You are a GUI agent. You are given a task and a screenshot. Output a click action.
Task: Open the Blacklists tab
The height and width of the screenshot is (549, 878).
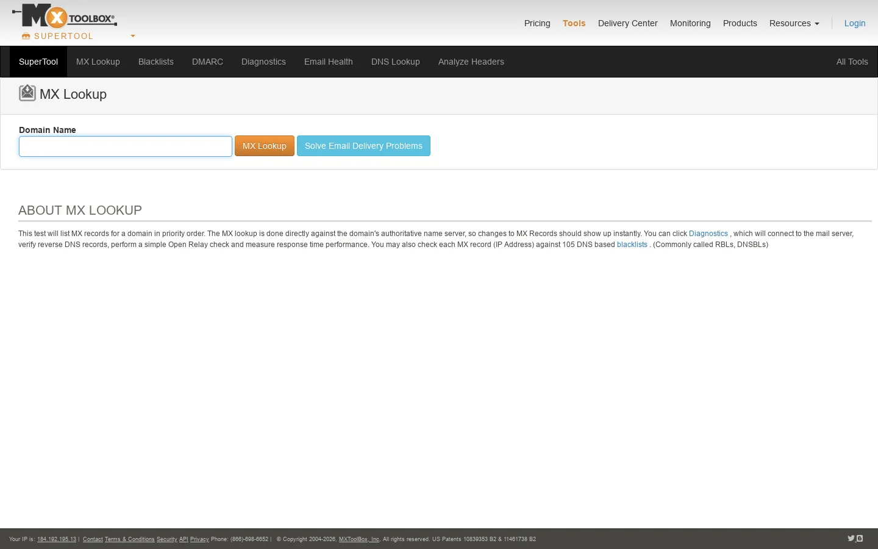(156, 62)
